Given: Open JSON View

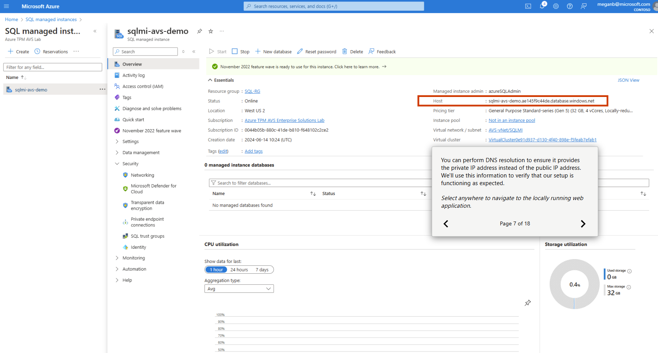Looking at the screenshot, I should (628, 80).
